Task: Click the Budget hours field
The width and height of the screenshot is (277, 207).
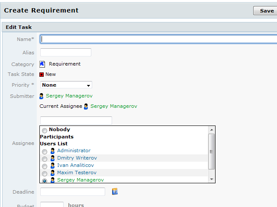Action: (x=52, y=204)
